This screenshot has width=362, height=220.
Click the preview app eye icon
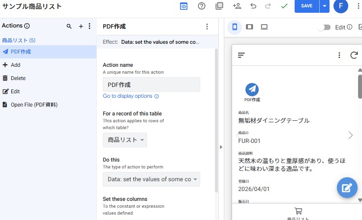click(183, 6)
